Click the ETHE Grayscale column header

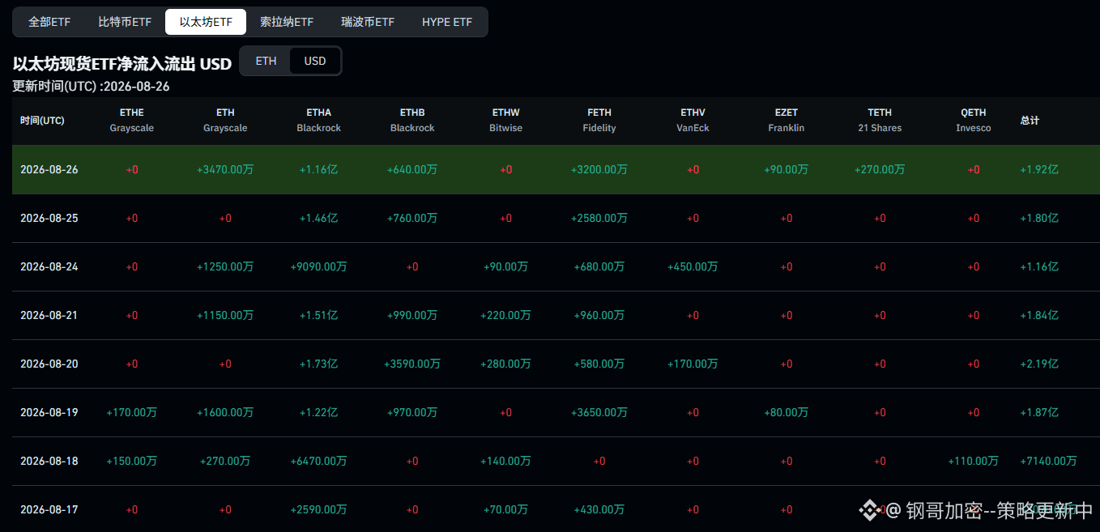point(132,121)
